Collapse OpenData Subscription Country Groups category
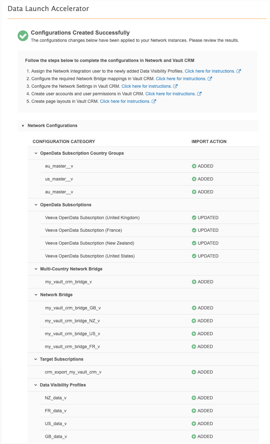This screenshot has height=444, width=270. tap(36, 153)
